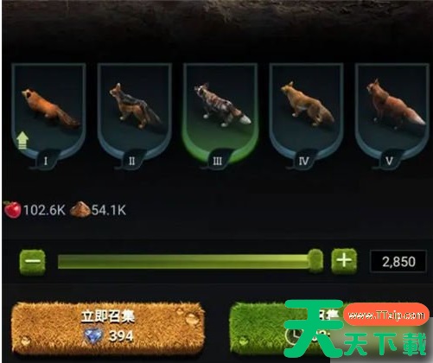The height and width of the screenshot is (363, 433).
Task: Click the Roman numeral III leaf badge
Action: [218, 161]
